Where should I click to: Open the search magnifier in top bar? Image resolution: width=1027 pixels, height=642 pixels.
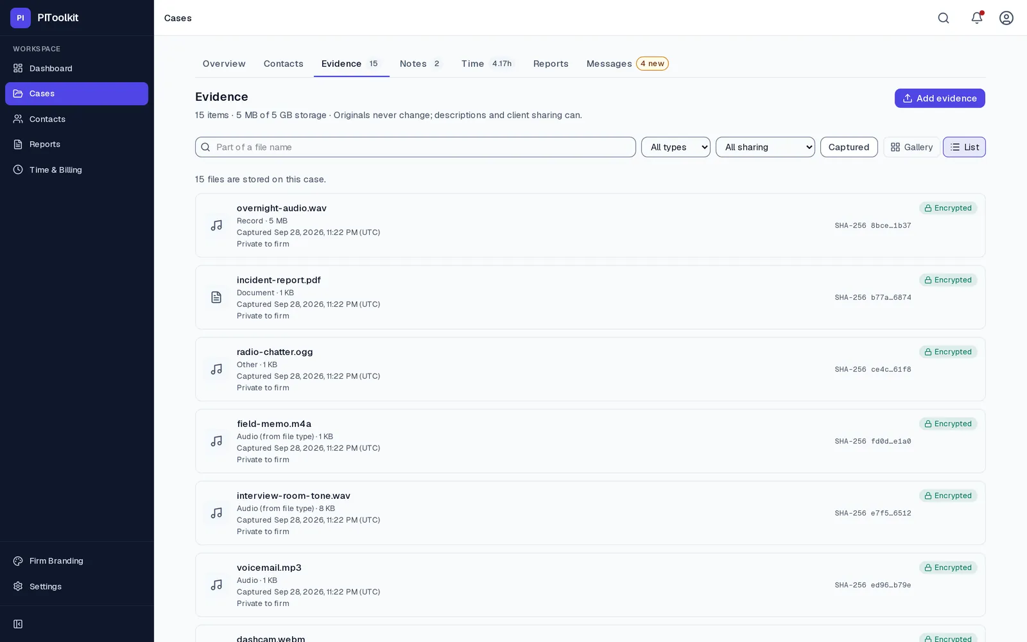pos(944,18)
